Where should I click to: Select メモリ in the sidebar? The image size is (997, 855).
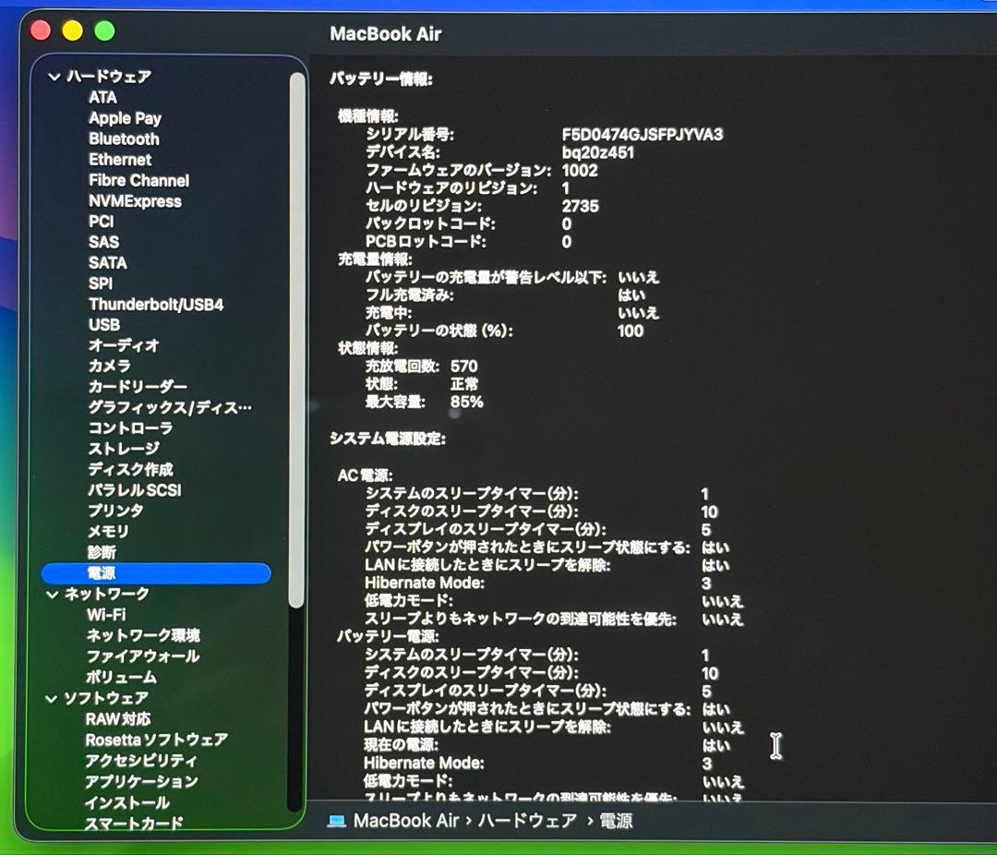pyautogui.click(x=108, y=531)
